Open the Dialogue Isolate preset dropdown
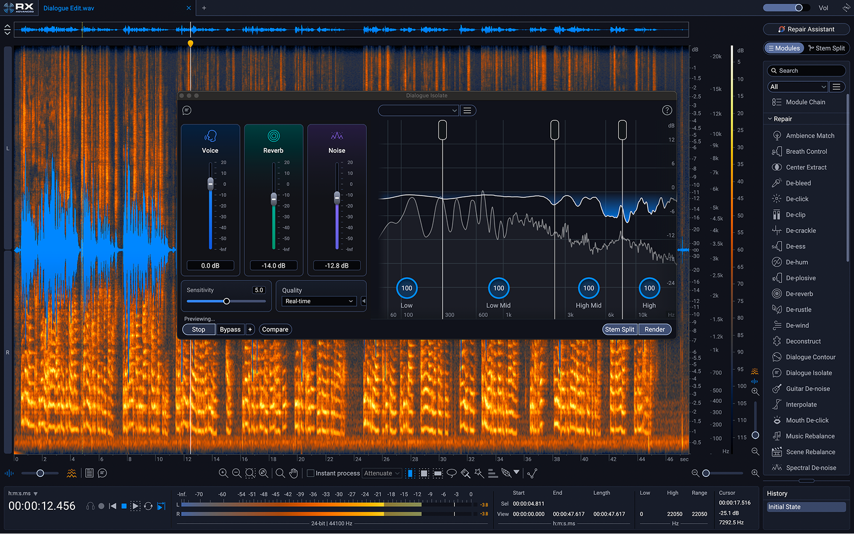The height and width of the screenshot is (534, 854). pyautogui.click(x=419, y=110)
